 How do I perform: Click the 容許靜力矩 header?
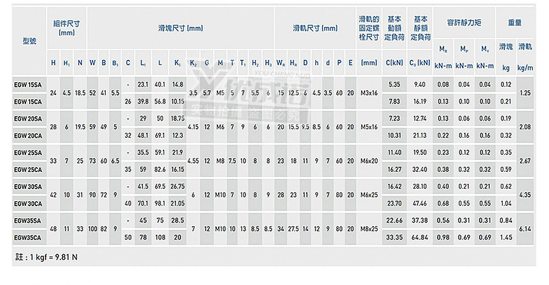tap(464, 22)
